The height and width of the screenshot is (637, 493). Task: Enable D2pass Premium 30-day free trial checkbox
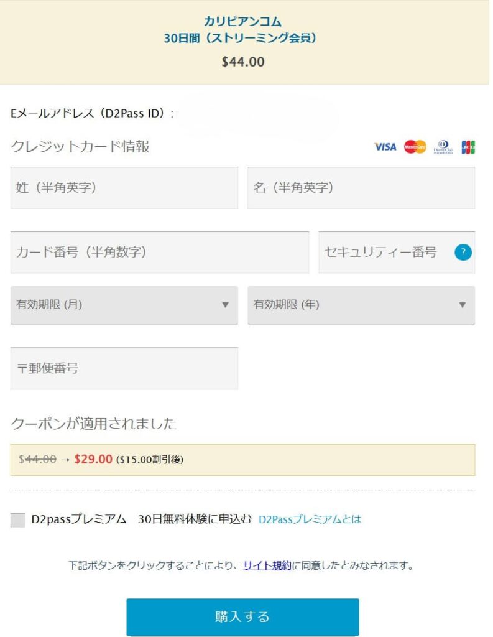[18, 520]
